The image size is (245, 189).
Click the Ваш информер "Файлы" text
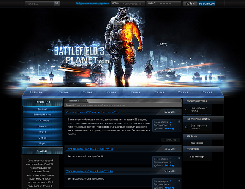[x=199, y=127]
